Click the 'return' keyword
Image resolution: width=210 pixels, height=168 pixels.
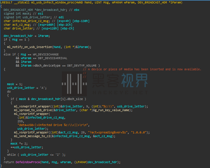point(9,162)
